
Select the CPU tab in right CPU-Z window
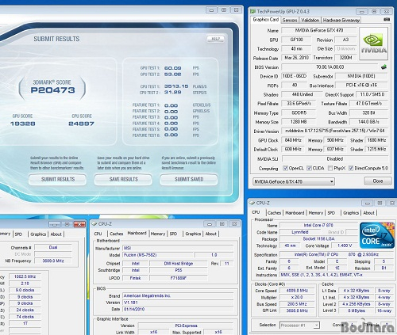[x=256, y=212]
